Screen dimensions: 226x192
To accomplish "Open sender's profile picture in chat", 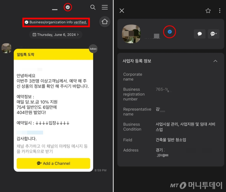I will 6,48.
